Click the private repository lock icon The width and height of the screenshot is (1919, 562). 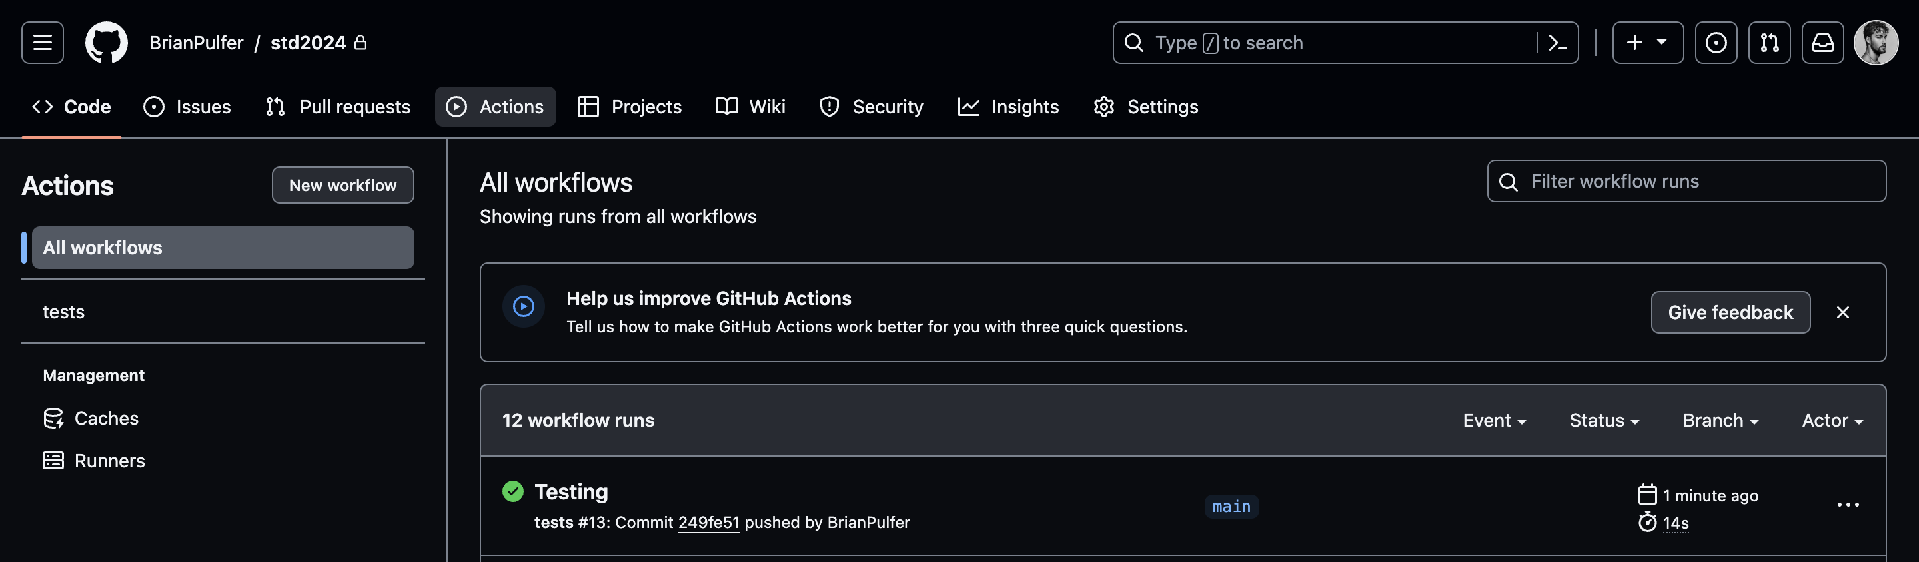pos(360,43)
